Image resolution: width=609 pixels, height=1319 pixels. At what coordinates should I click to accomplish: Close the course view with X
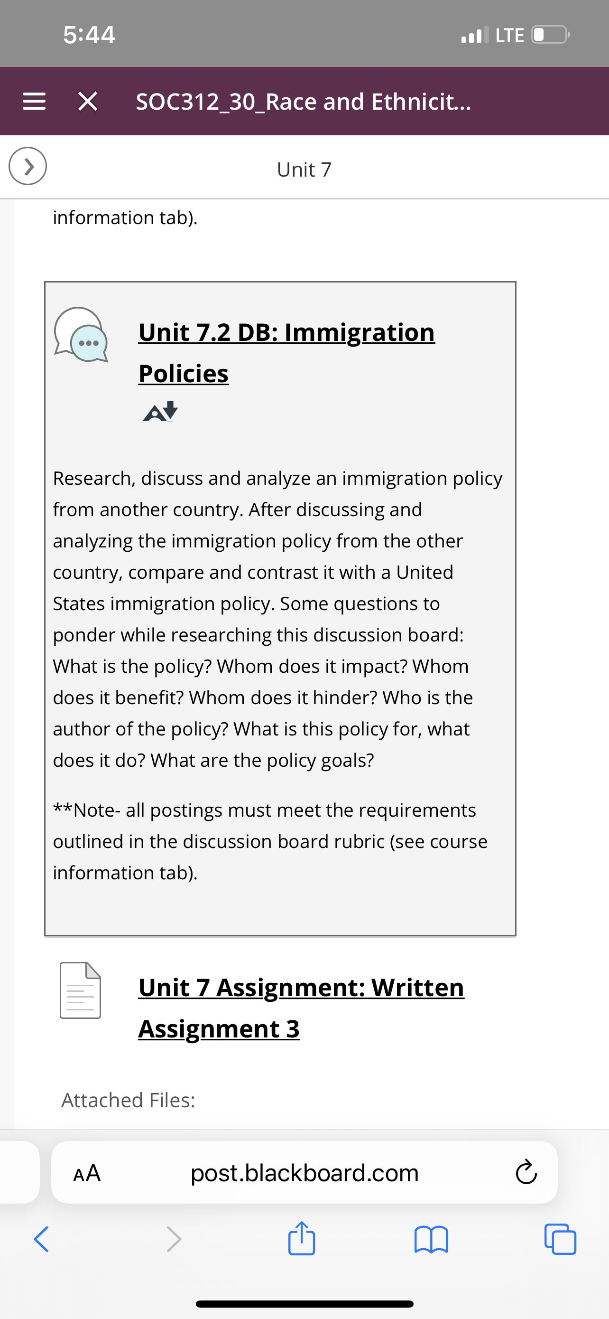click(x=88, y=102)
